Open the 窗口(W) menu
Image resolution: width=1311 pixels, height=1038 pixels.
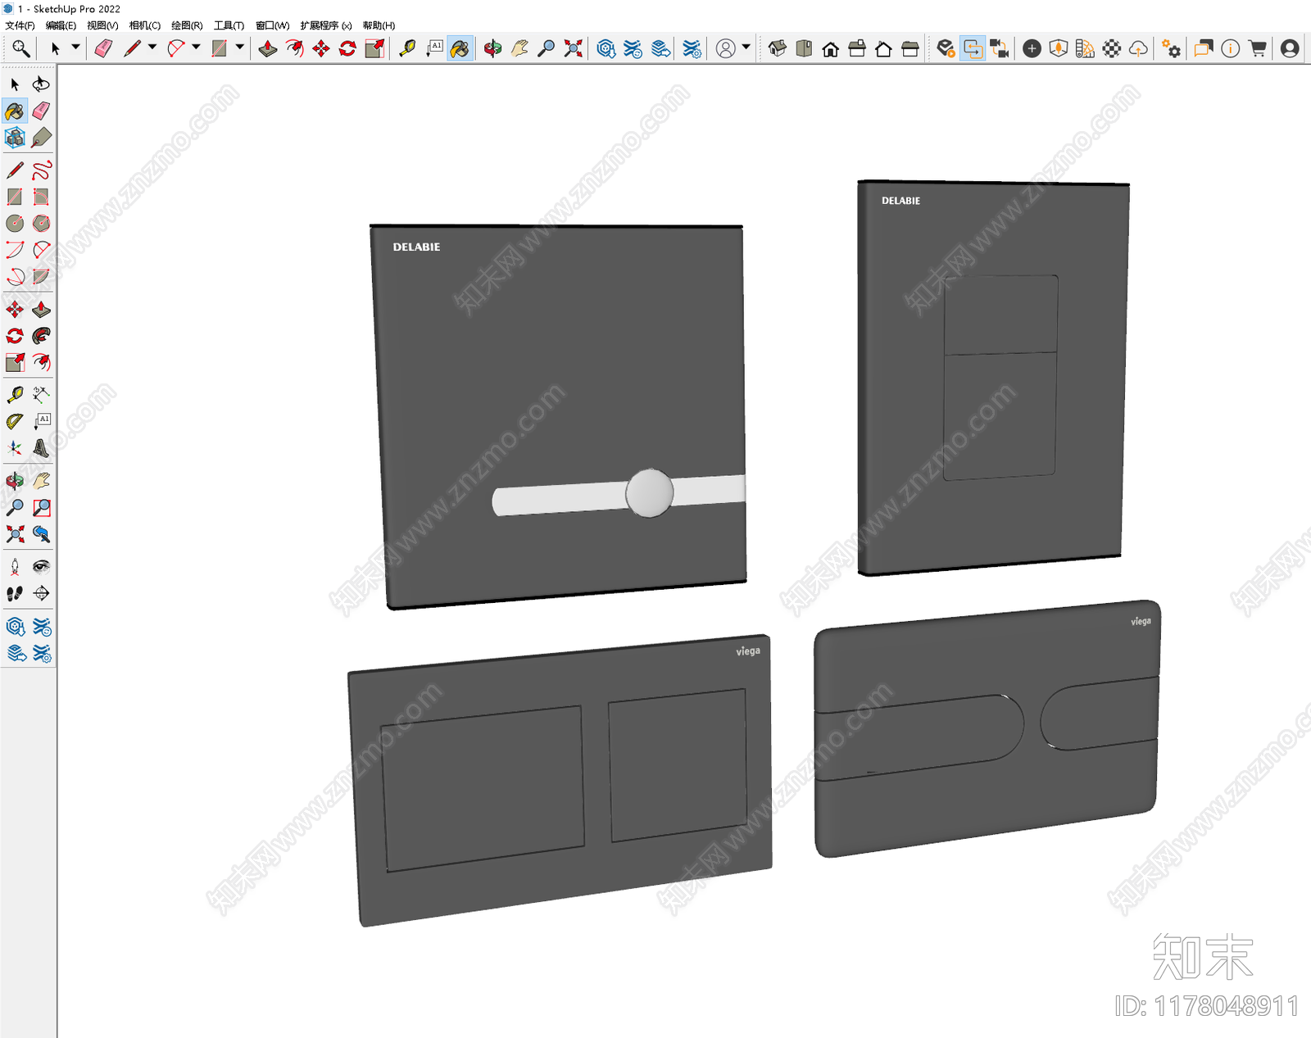pos(272,25)
